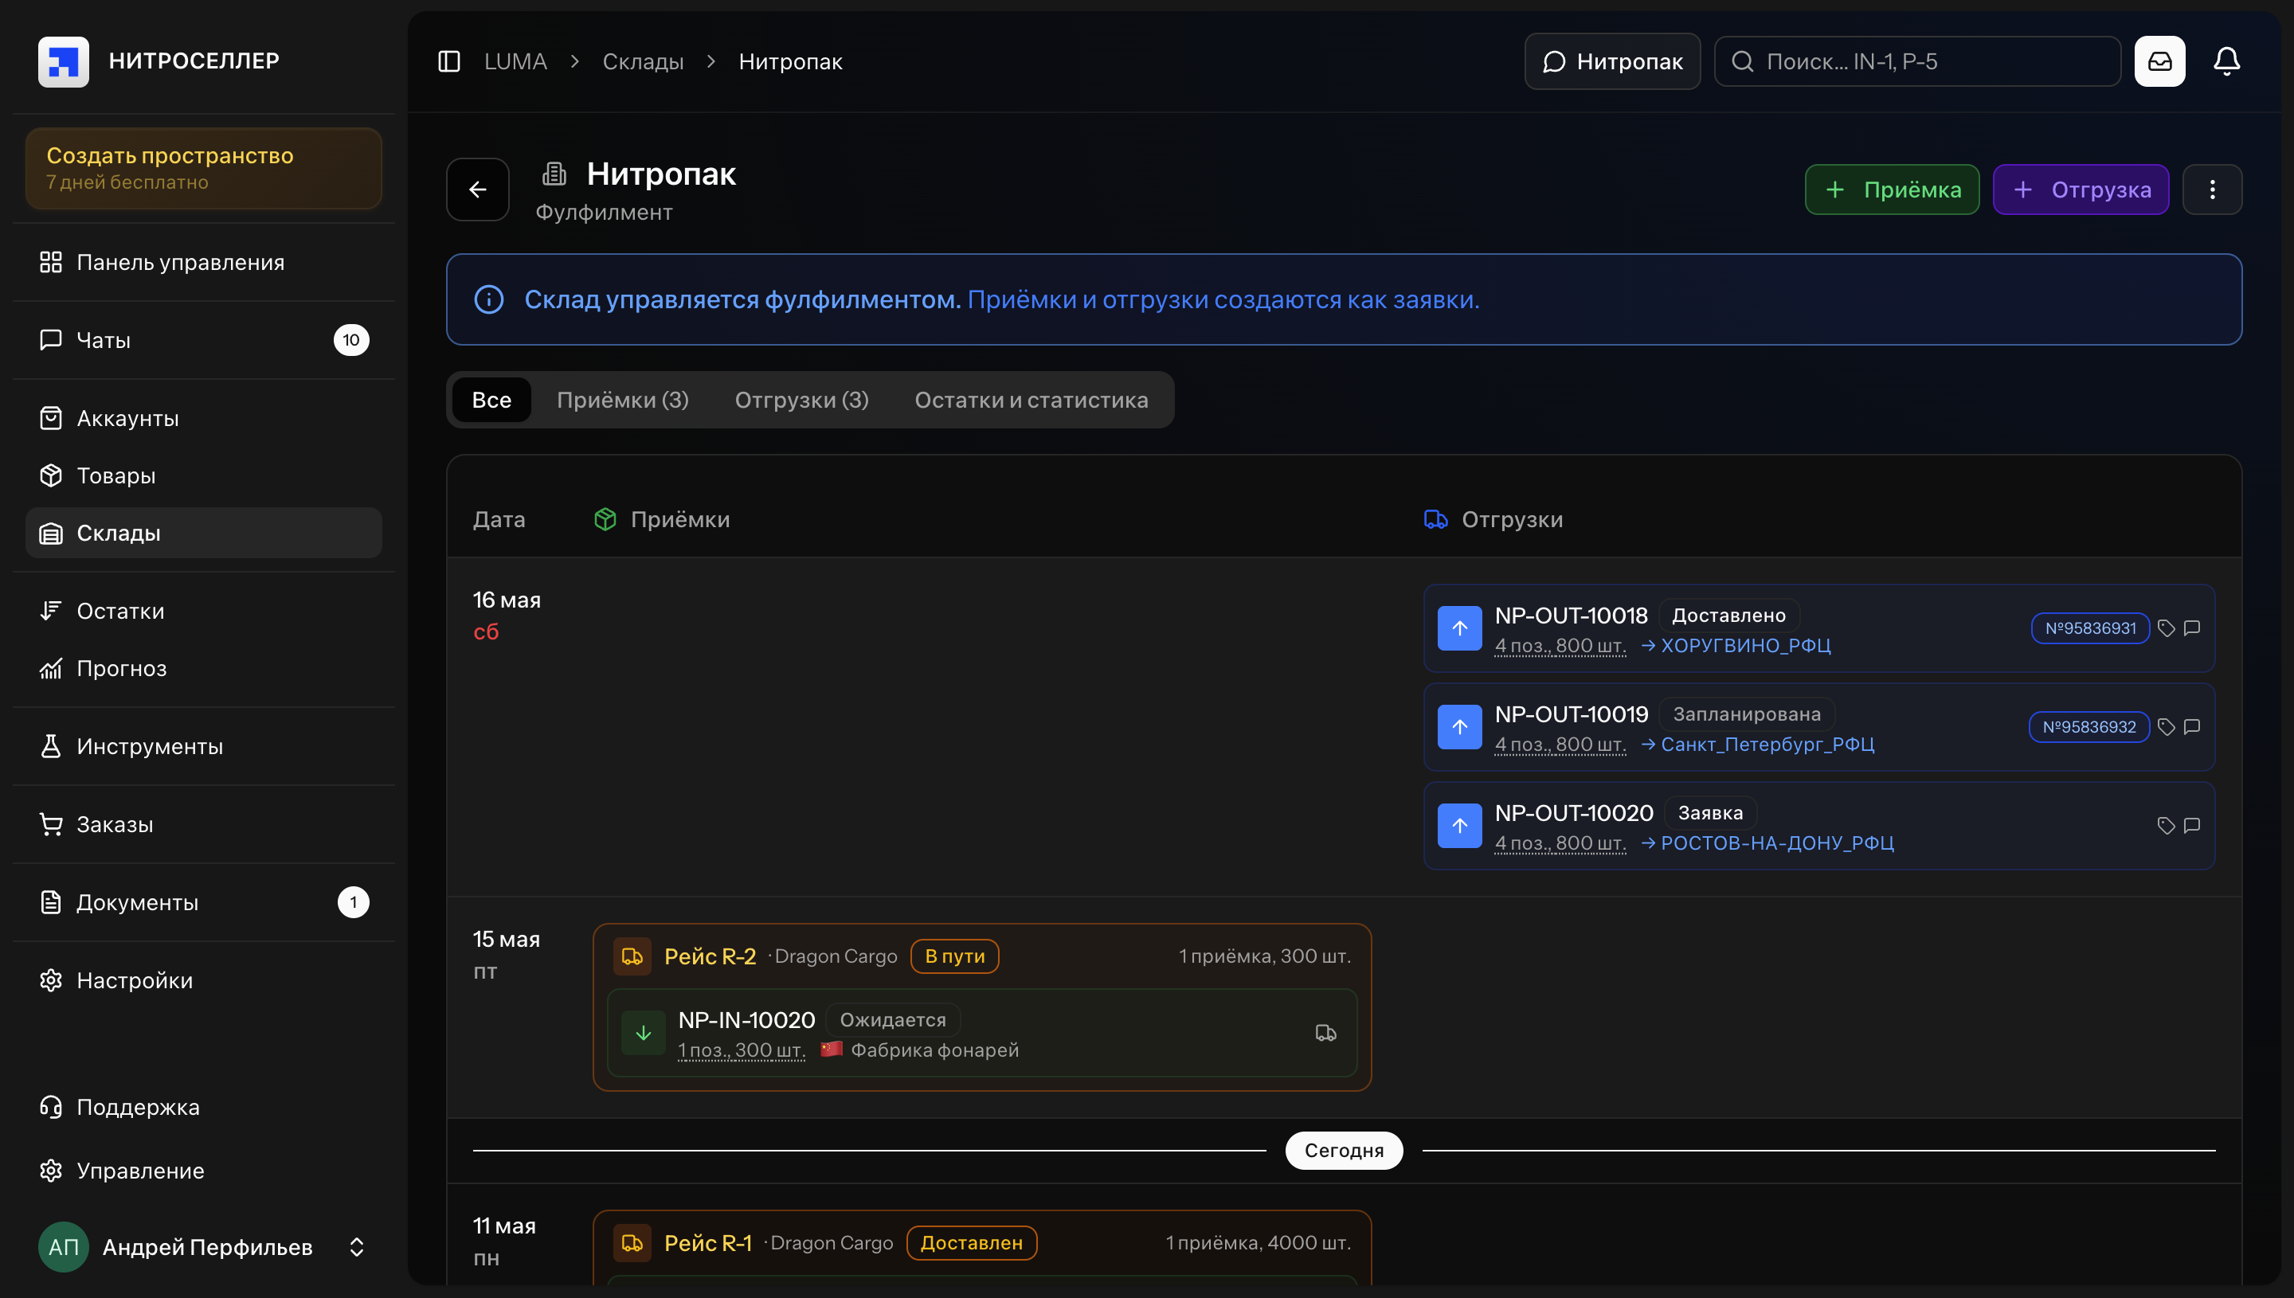Click LUMA in the breadcrumb
The height and width of the screenshot is (1298, 2294).
(x=515, y=61)
